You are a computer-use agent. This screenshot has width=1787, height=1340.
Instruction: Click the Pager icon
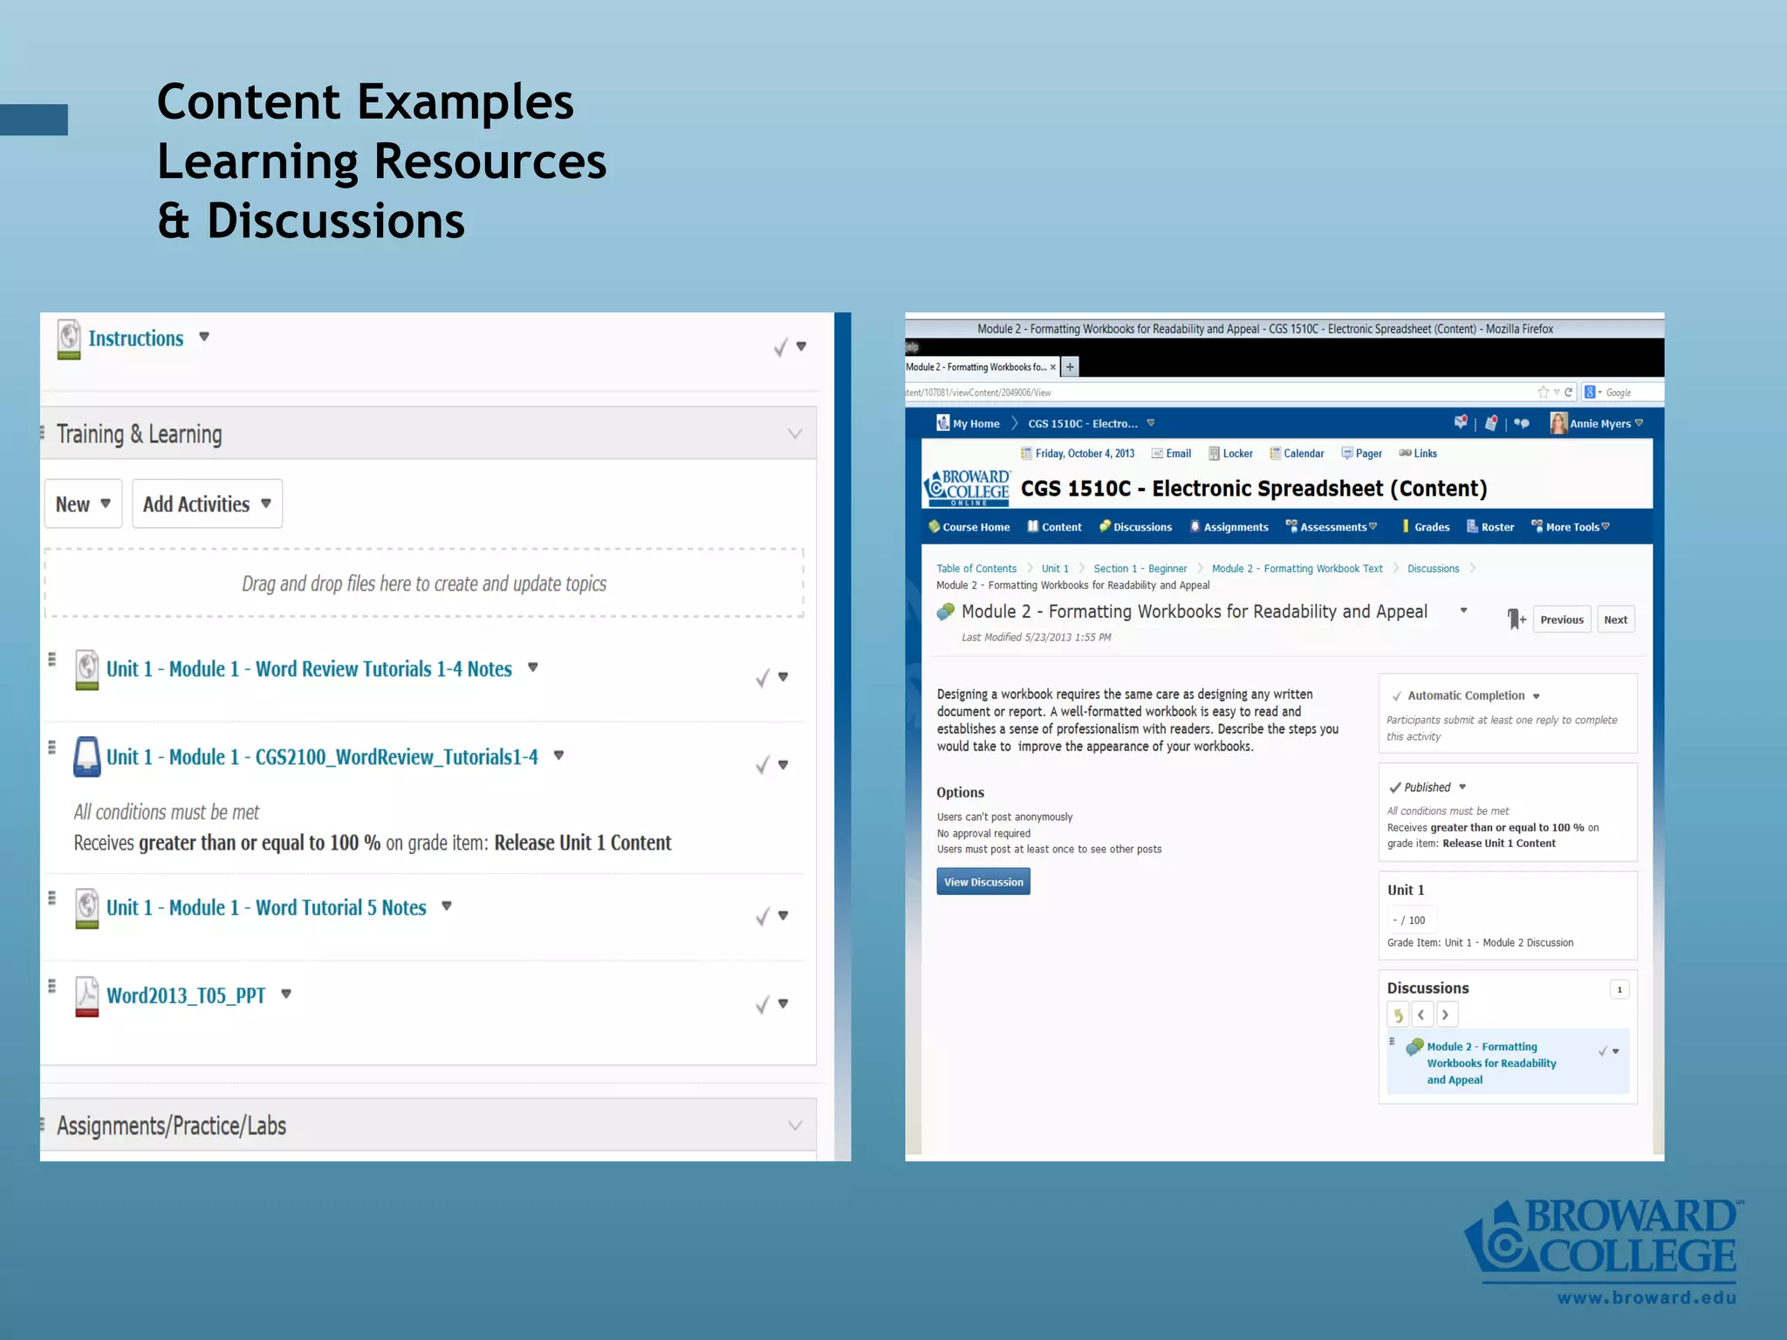coord(1347,454)
